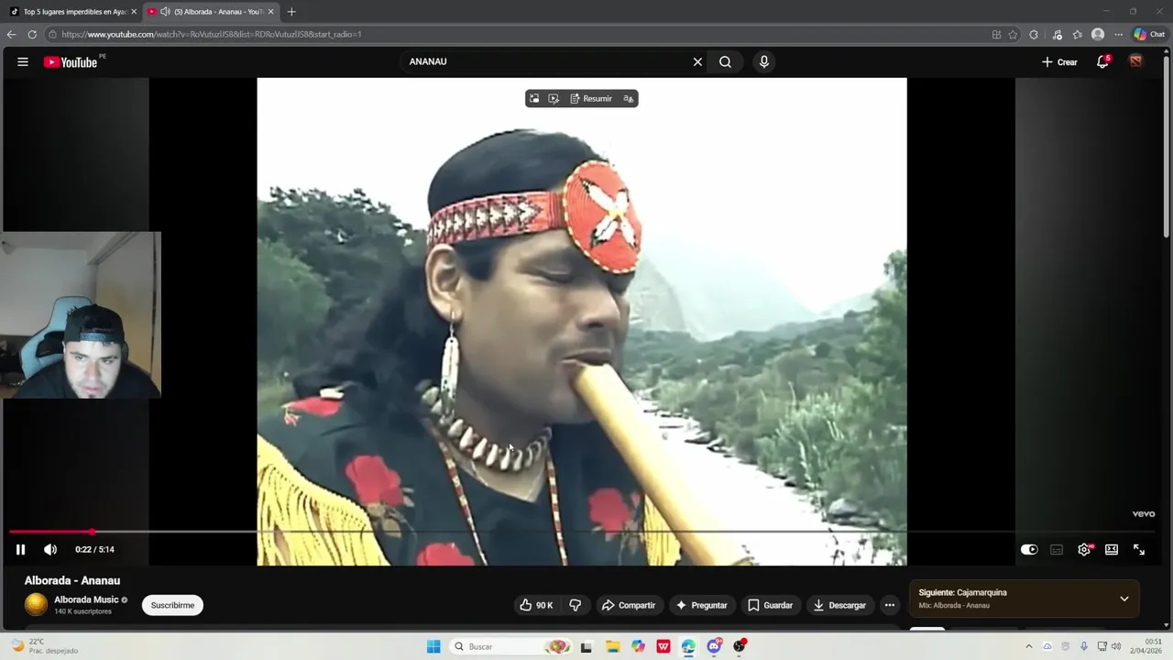Open a new browser tab
Image resolution: width=1173 pixels, height=660 pixels.
point(291,12)
